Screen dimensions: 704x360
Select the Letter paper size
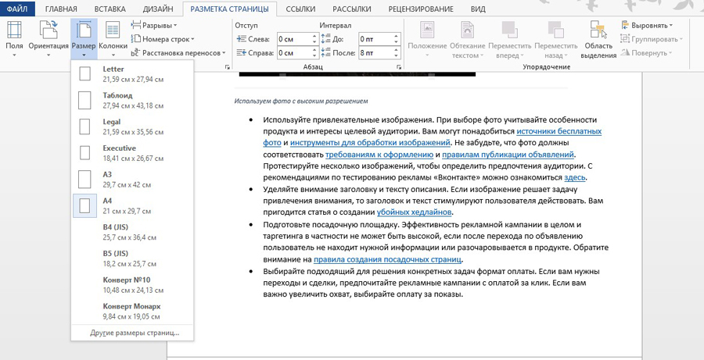click(132, 74)
